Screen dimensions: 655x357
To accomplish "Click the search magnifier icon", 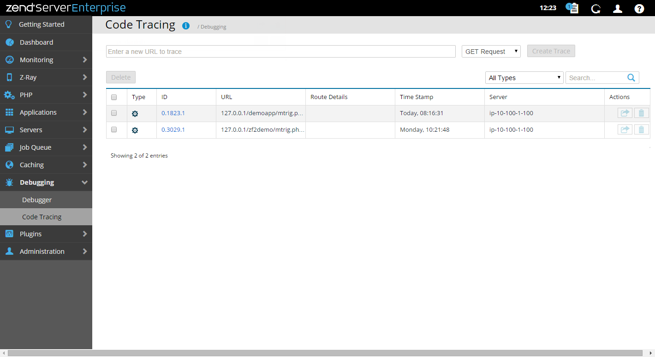I will point(631,78).
